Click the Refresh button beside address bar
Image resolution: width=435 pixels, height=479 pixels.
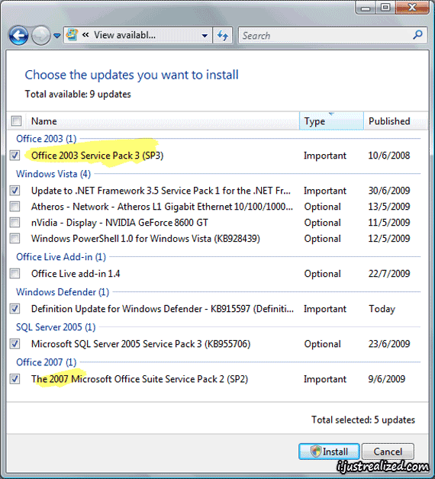(x=223, y=36)
